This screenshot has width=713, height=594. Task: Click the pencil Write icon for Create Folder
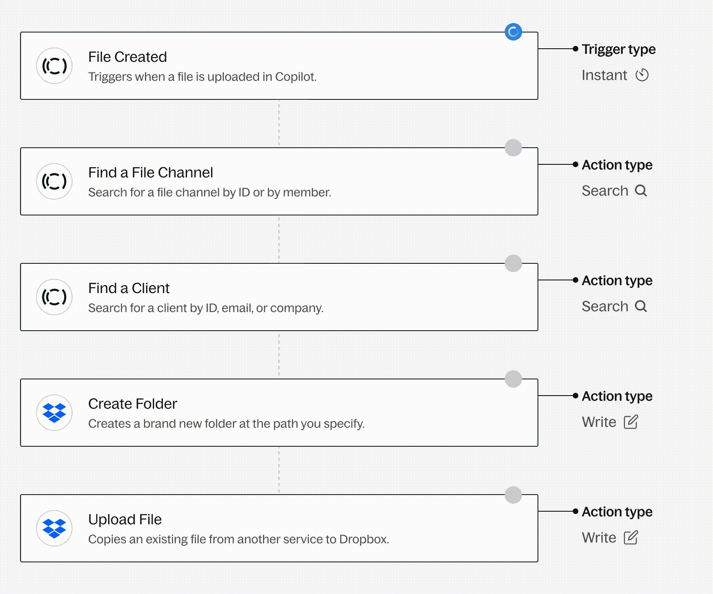point(631,422)
